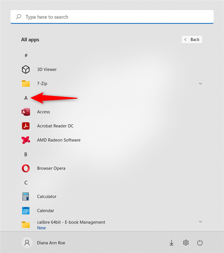The height and width of the screenshot is (253, 224).
Task: Select the 7-Zip label
Action: click(42, 84)
